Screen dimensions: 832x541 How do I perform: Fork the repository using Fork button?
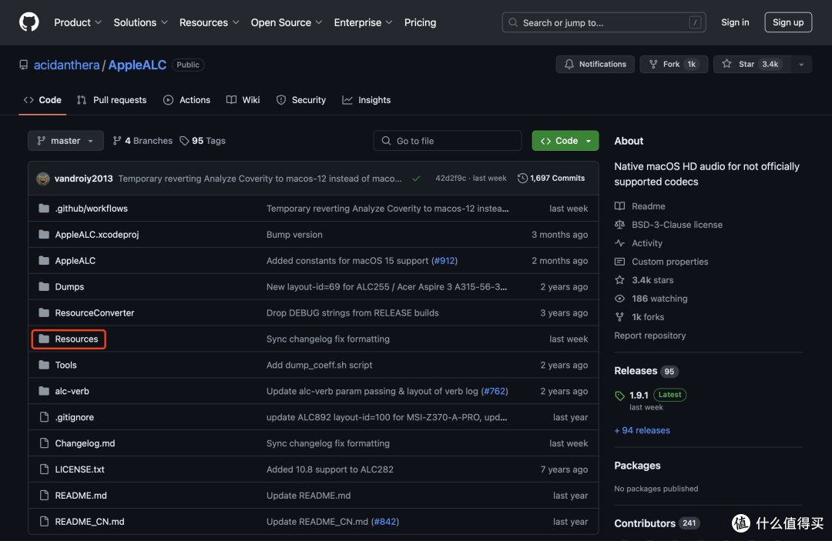pyautogui.click(x=673, y=64)
